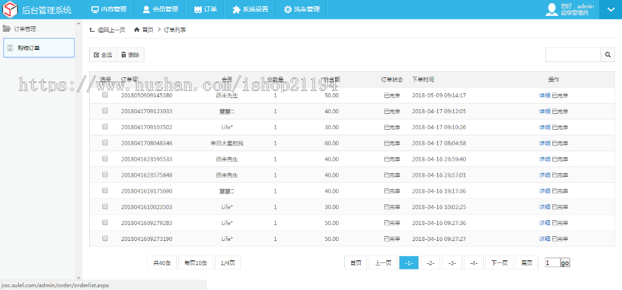Click time 2018-04-16 23:59:40 cell
622x290 pixels.
click(439, 159)
